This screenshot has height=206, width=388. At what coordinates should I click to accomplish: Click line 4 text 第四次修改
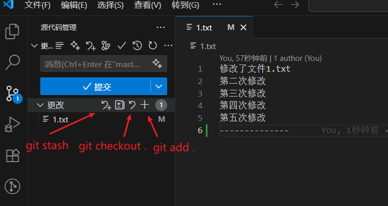point(243,105)
